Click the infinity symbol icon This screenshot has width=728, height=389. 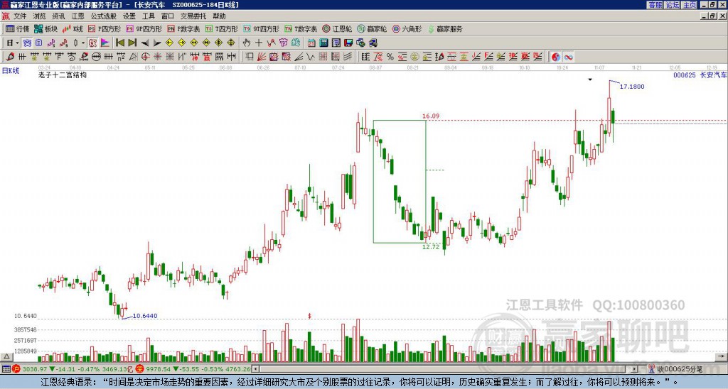(x=568, y=57)
